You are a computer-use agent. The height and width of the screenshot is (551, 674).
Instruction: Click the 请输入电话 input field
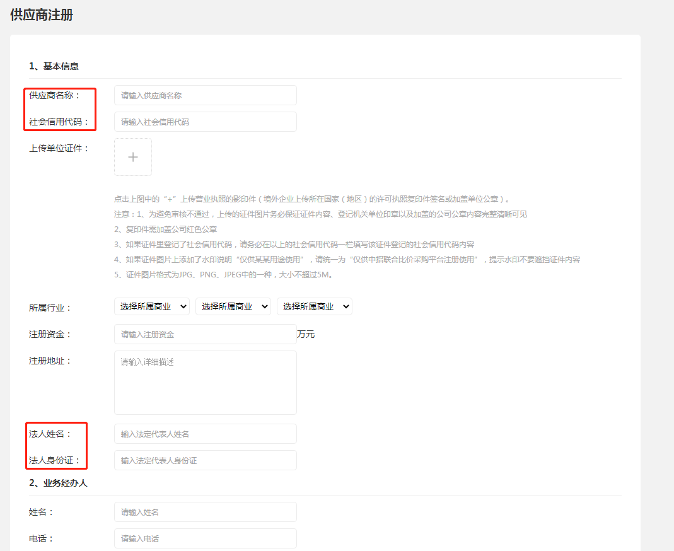[206, 538]
